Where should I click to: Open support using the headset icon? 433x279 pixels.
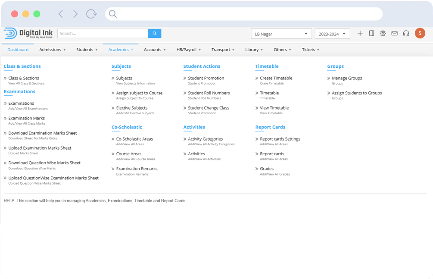(406, 33)
